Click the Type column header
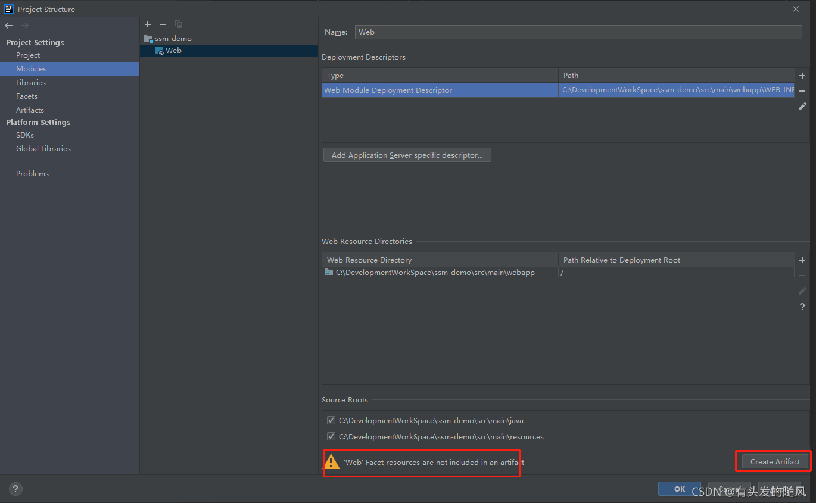The width and height of the screenshot is (816, 503). 440,76
